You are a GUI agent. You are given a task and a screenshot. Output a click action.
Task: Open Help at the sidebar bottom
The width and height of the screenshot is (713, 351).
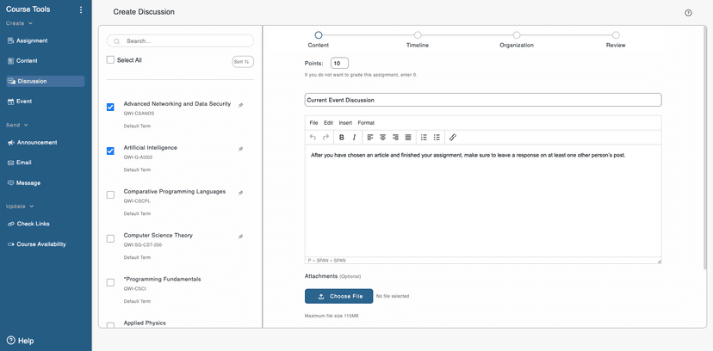[x=21, y=341]
